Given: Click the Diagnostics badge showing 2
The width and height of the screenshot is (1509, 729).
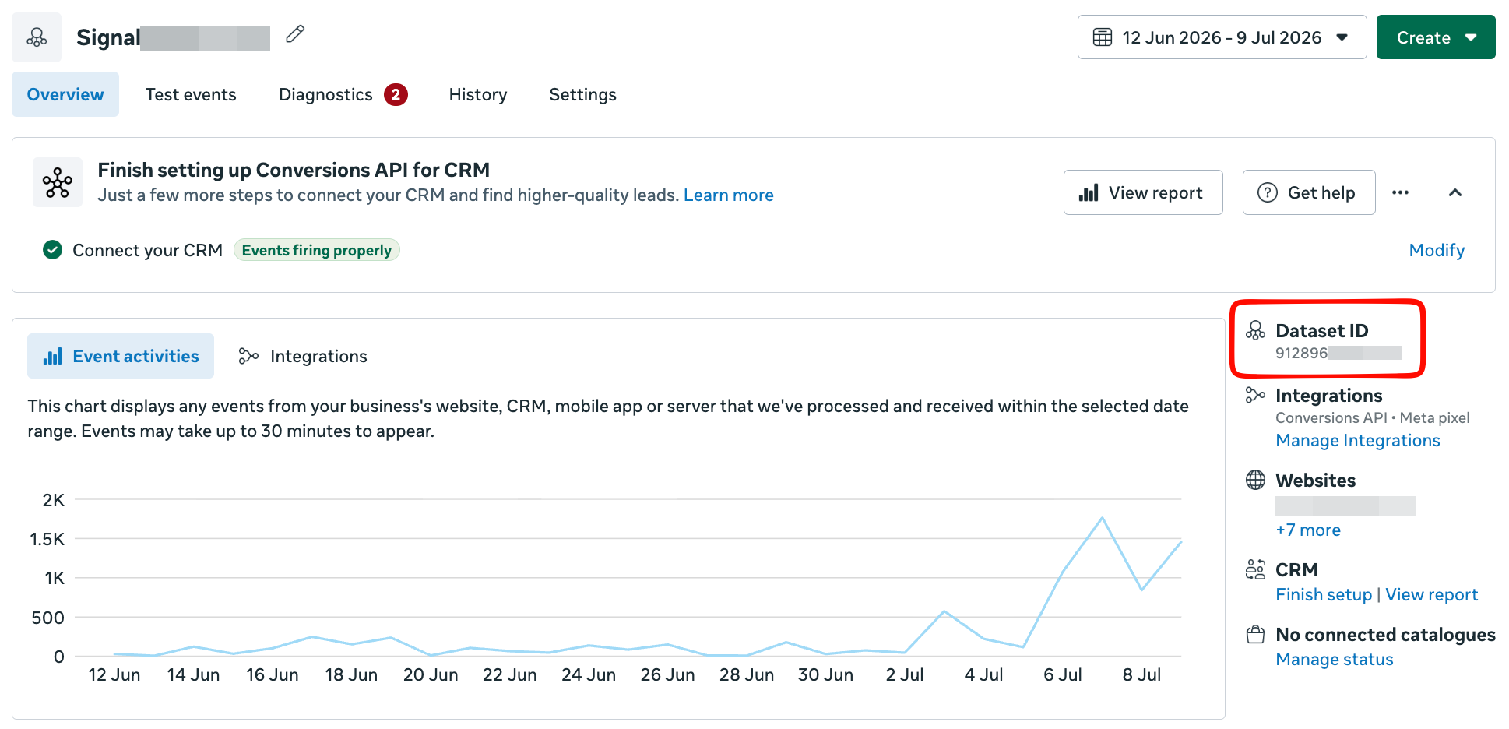Looking at the screenshot, I should 396,94.
